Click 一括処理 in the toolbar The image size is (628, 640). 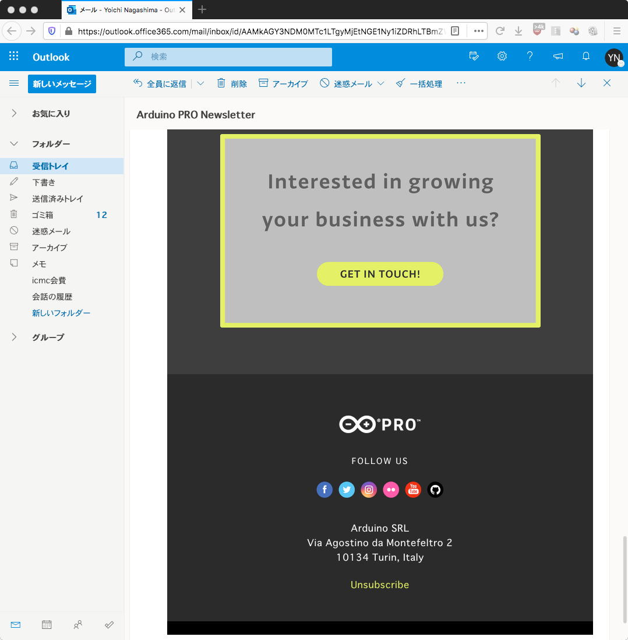click(419, 83)
